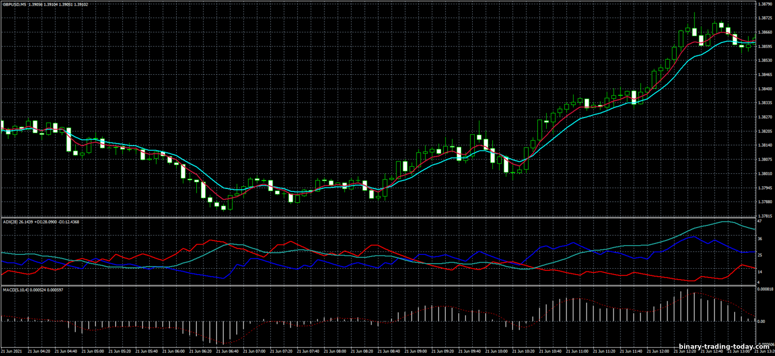775x356 pixels.
Task: Click the 21 Jun 07:40 time label
Action: (307, 351)
